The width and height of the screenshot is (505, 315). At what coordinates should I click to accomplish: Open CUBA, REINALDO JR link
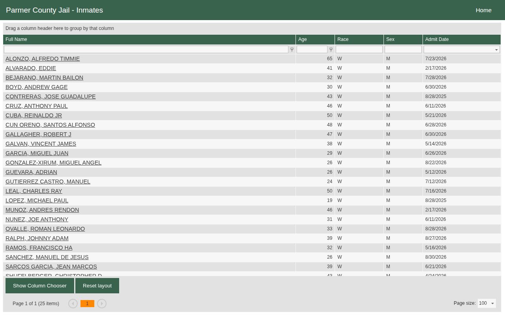click(x=34, y=115)
